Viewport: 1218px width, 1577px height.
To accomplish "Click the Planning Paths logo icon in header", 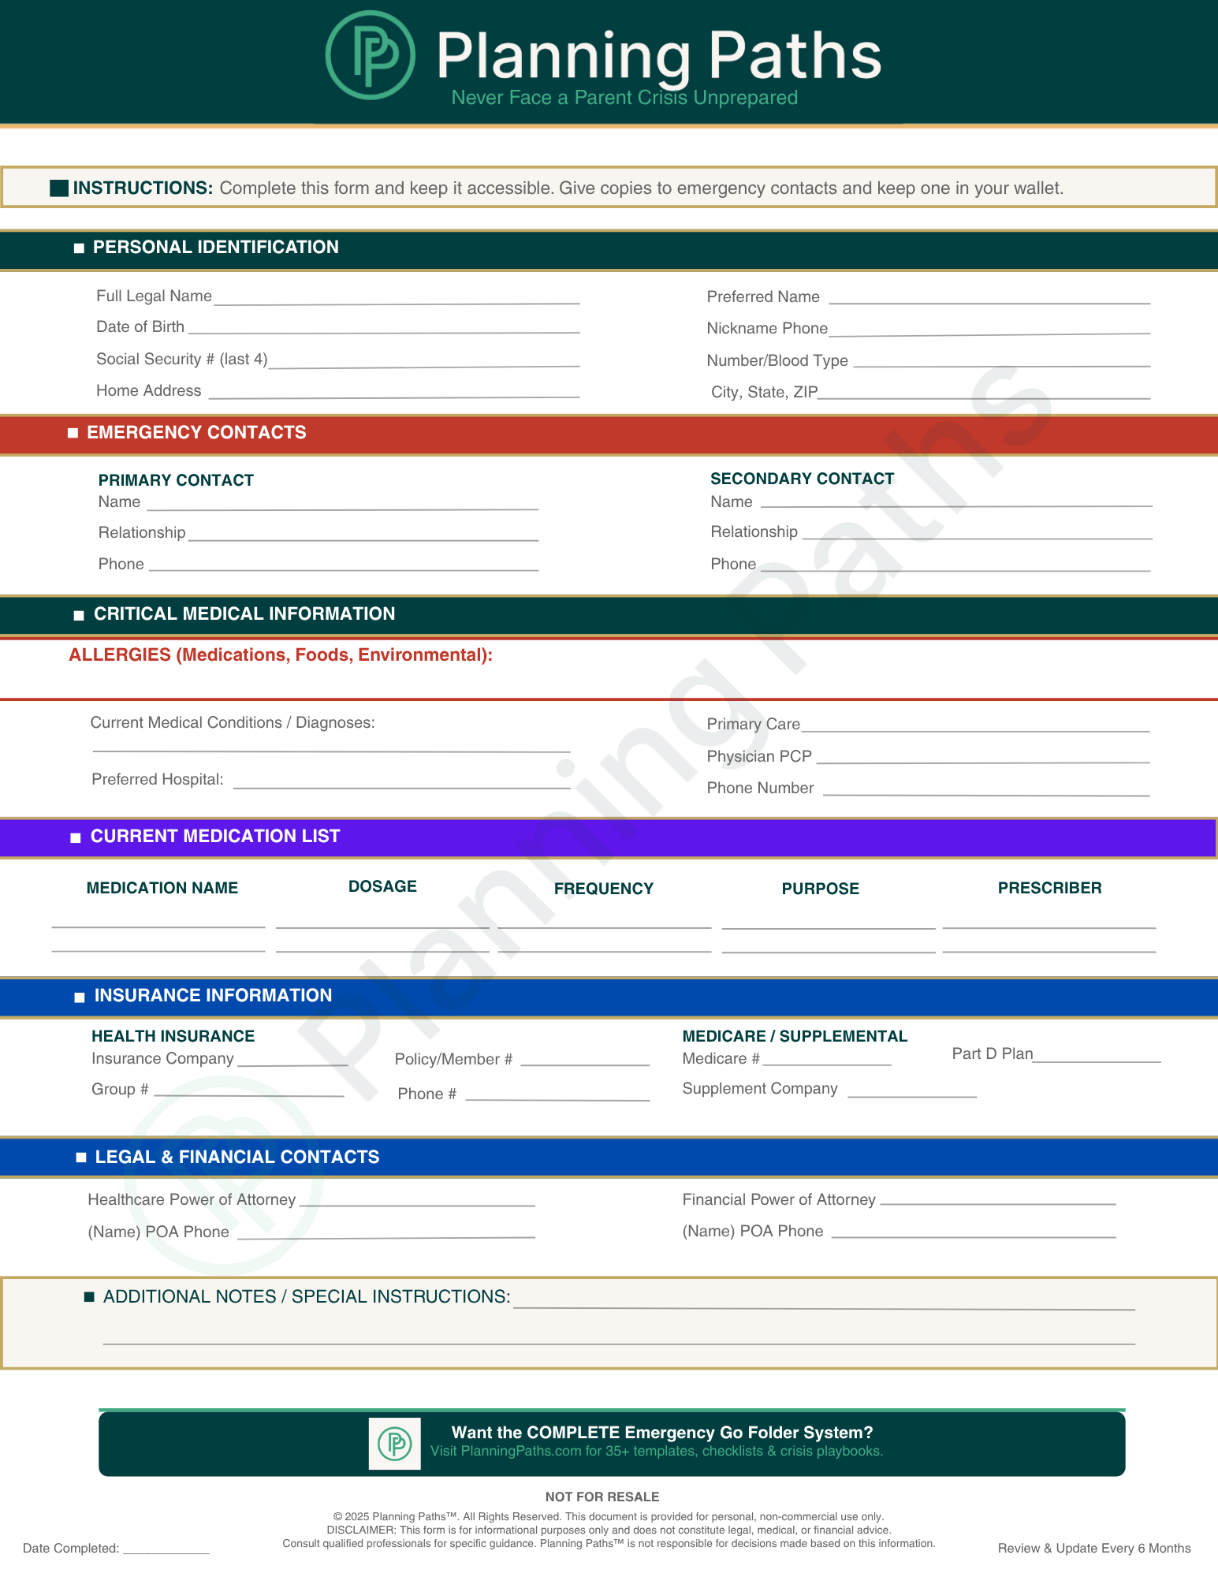I will coord(371,55).
